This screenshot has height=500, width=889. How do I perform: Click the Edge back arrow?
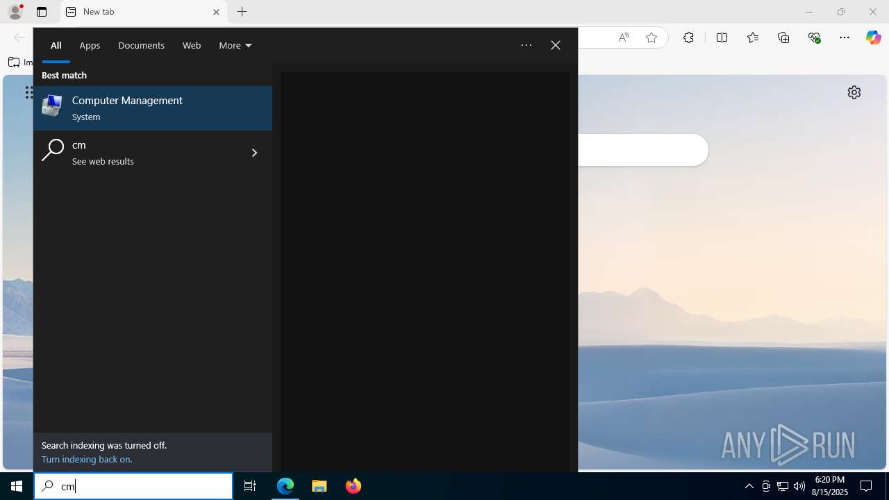19,37
